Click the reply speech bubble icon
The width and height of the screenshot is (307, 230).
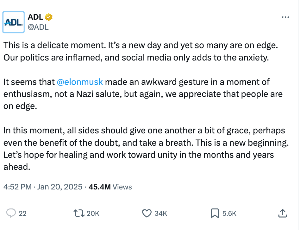[11, 213]
